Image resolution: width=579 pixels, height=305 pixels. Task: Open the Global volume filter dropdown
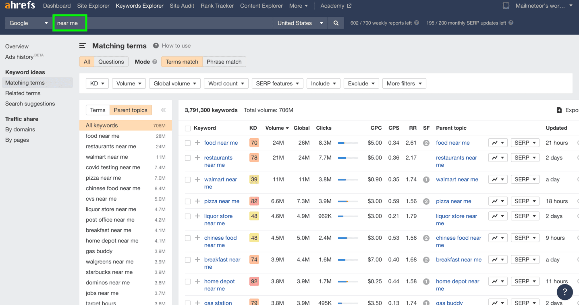pos(175,83)
